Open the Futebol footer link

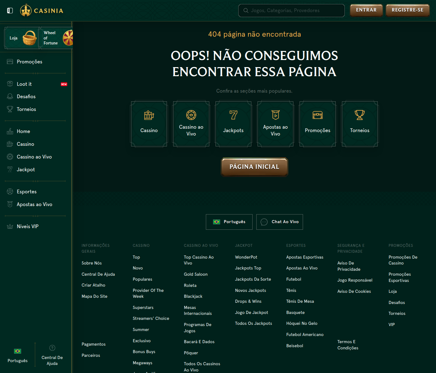tap(294, 279)
